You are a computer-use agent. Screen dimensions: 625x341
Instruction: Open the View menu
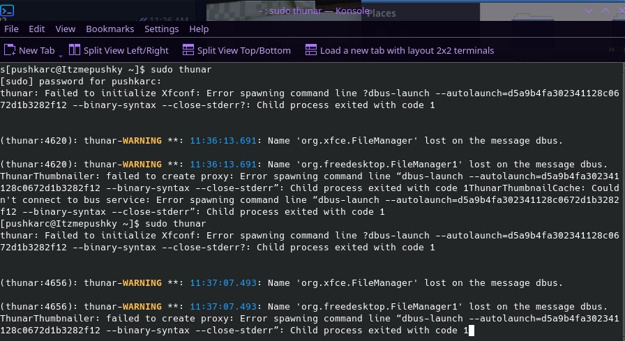[x=66, y=29]
